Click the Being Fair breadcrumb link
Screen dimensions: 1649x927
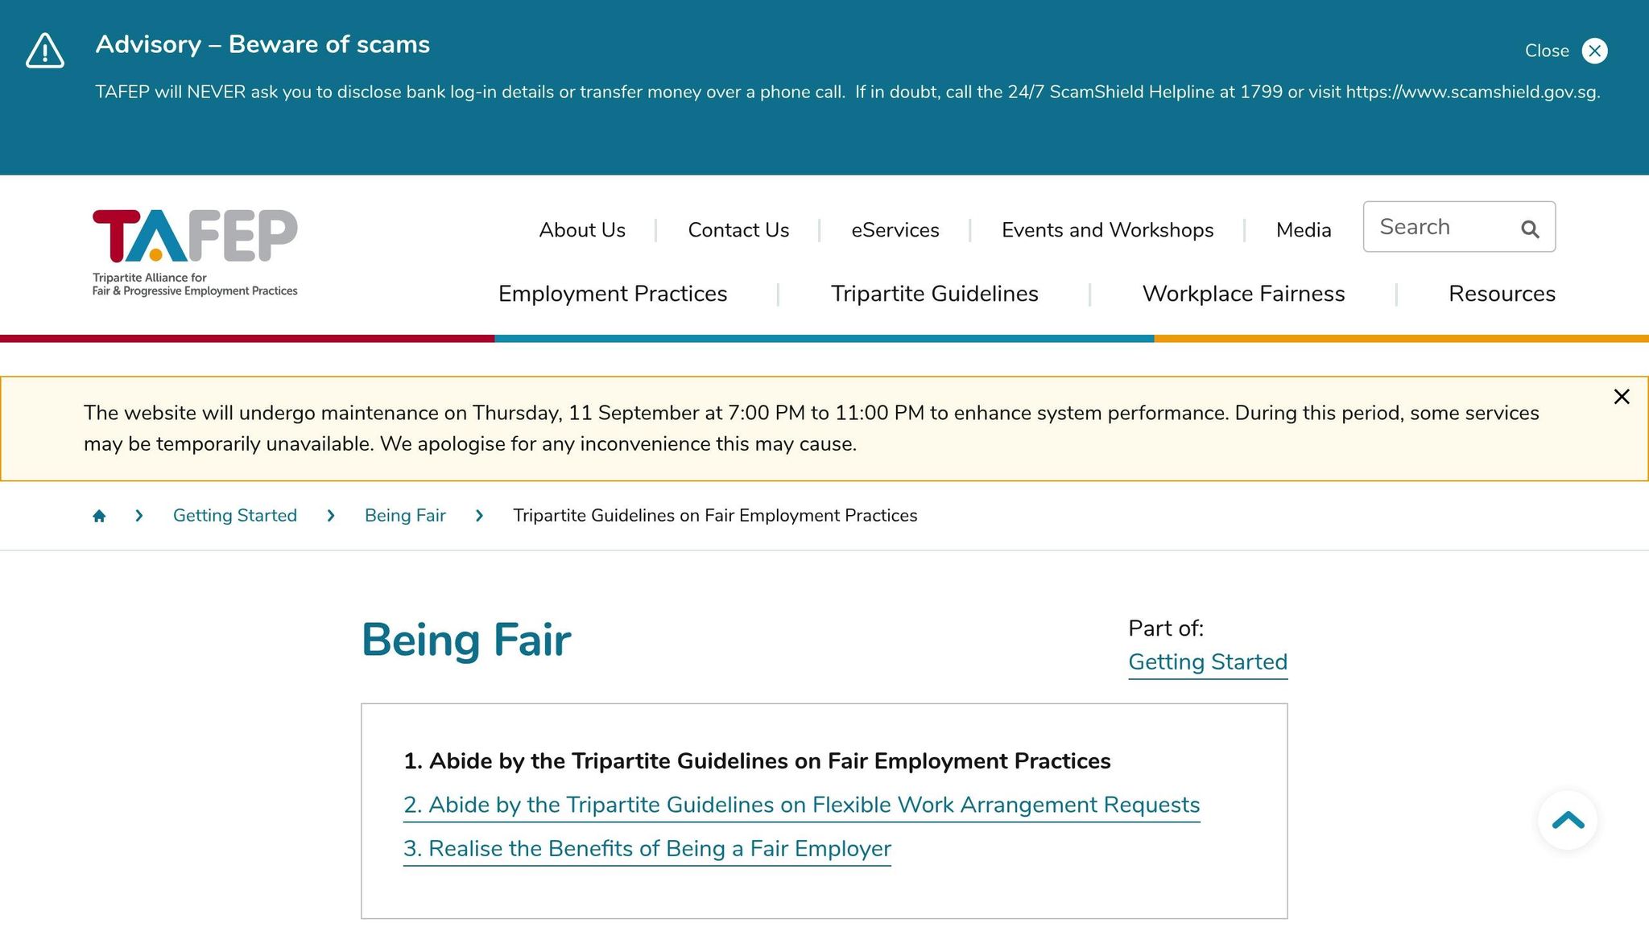click(404, 515)
